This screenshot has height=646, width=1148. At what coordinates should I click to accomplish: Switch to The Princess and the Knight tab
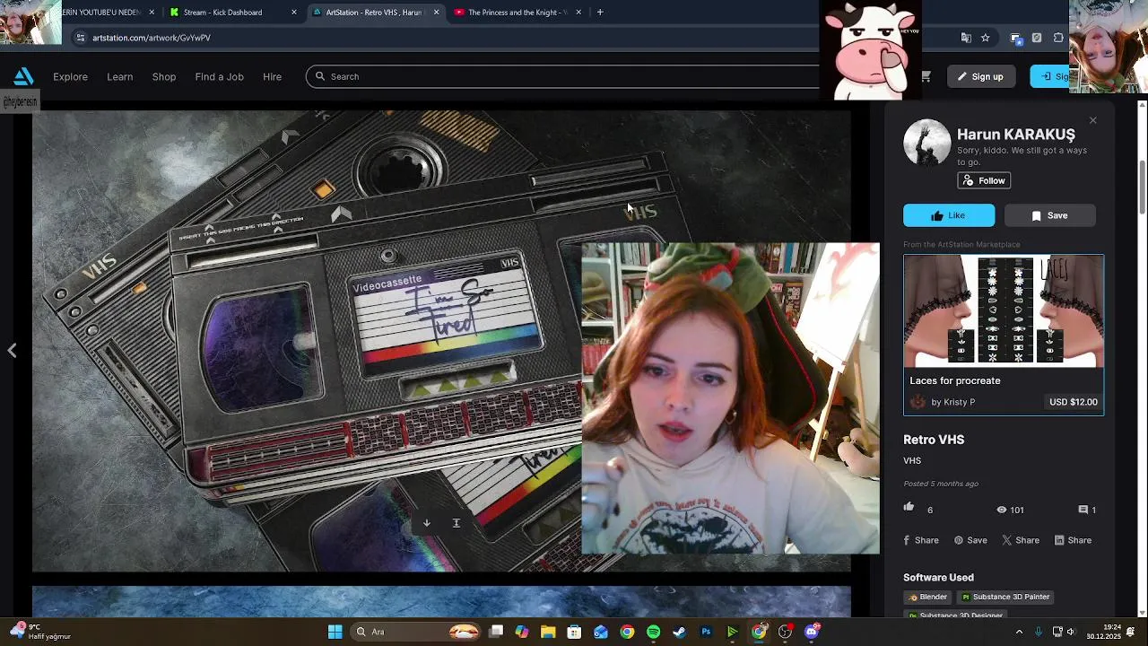point(516,13)
